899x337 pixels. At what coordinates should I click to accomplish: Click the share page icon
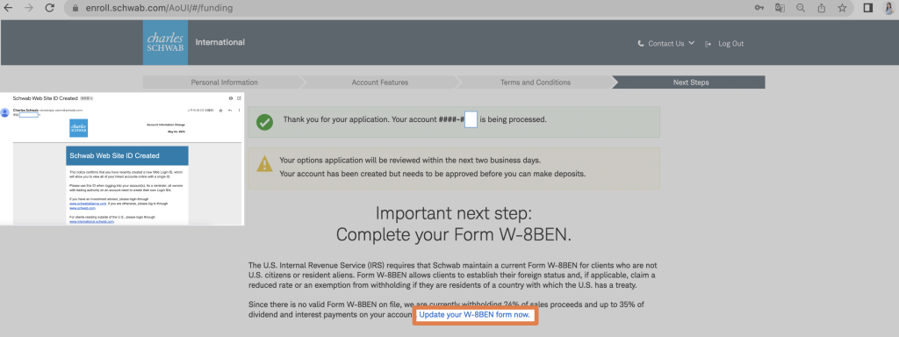(x=821, y=8)
